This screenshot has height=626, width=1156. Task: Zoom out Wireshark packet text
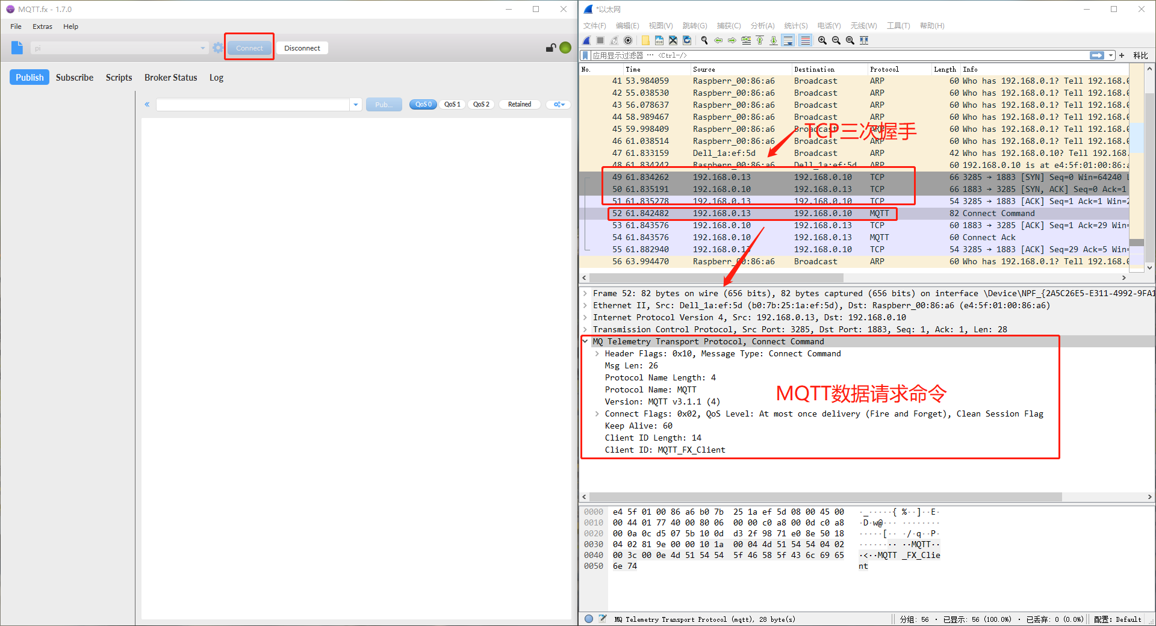point(836,40)
